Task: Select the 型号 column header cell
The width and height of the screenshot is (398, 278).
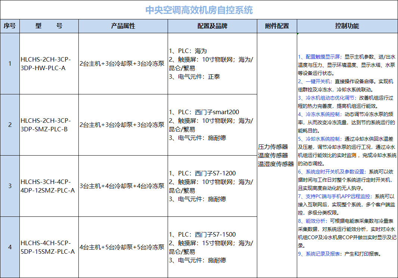Action: pos(49,26)
